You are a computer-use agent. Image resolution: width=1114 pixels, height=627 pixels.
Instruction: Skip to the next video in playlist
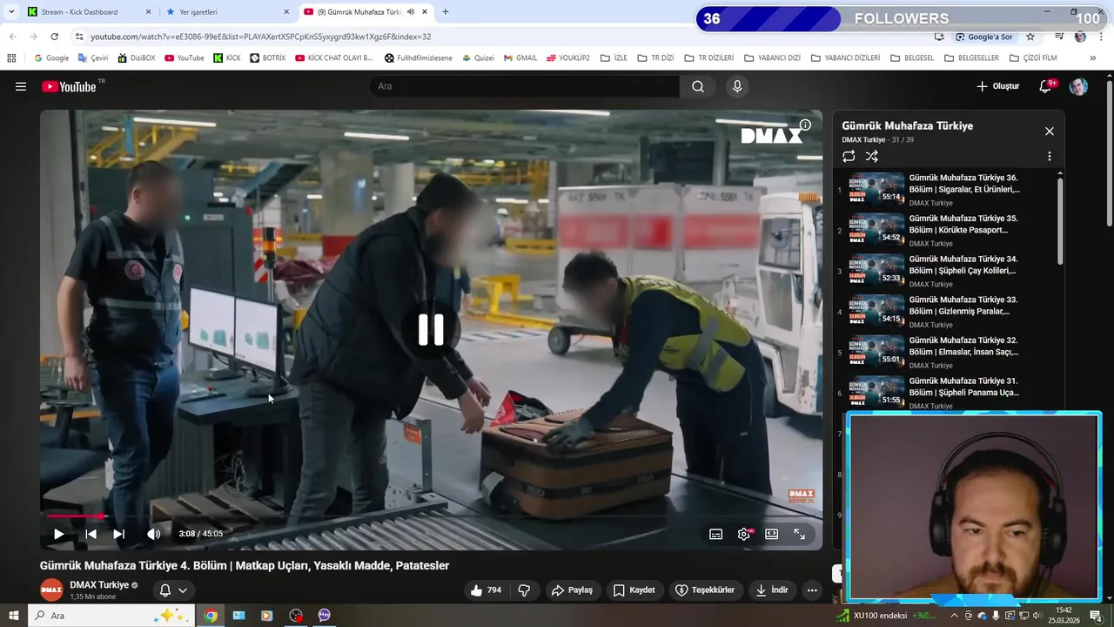tap(119, 534)
